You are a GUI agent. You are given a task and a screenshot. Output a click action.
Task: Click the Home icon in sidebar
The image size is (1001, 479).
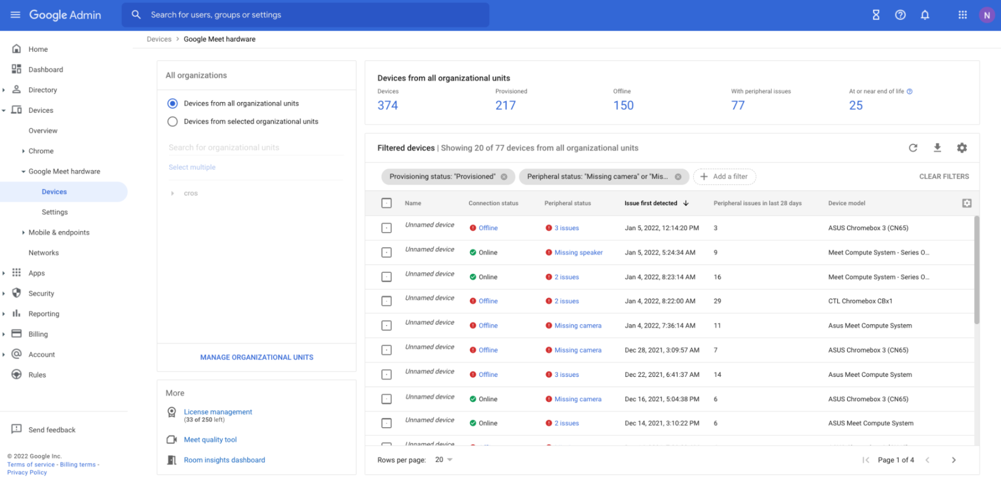point(17,49)
